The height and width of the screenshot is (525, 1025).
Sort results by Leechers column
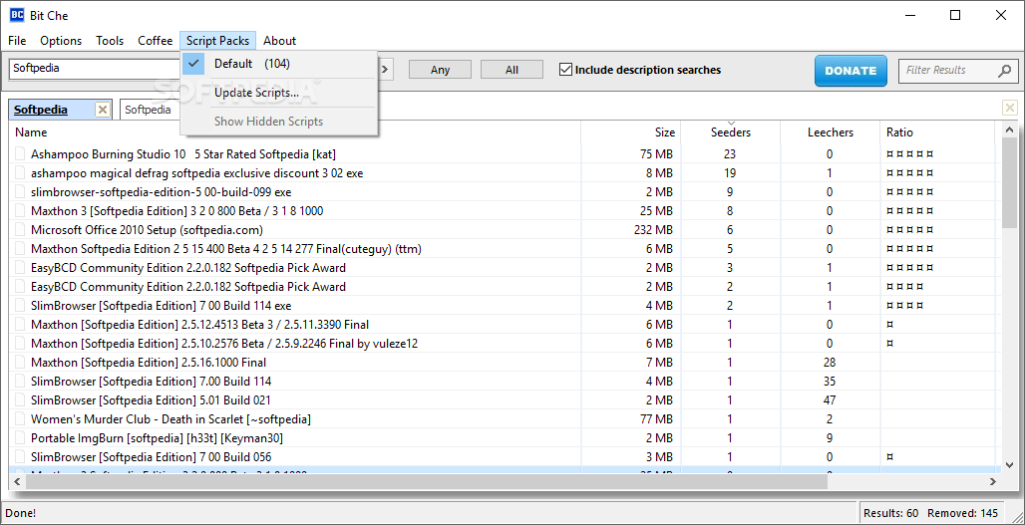(x=830, y=132)
